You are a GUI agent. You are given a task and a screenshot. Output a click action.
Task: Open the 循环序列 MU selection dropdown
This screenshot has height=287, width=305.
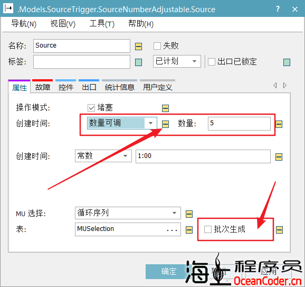pos(128,213)
